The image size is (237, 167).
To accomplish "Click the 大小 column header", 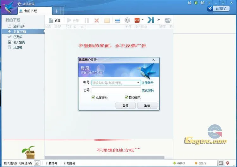I will 83,27.
